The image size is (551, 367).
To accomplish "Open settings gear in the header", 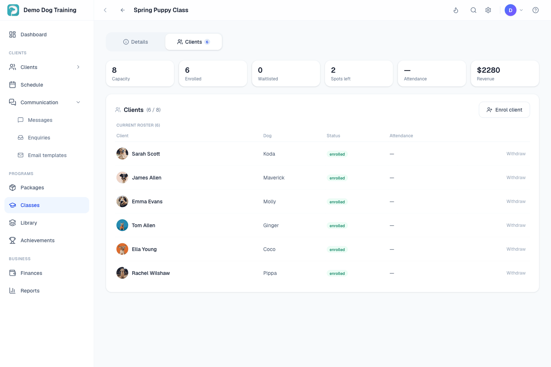I will pos(488,10).
